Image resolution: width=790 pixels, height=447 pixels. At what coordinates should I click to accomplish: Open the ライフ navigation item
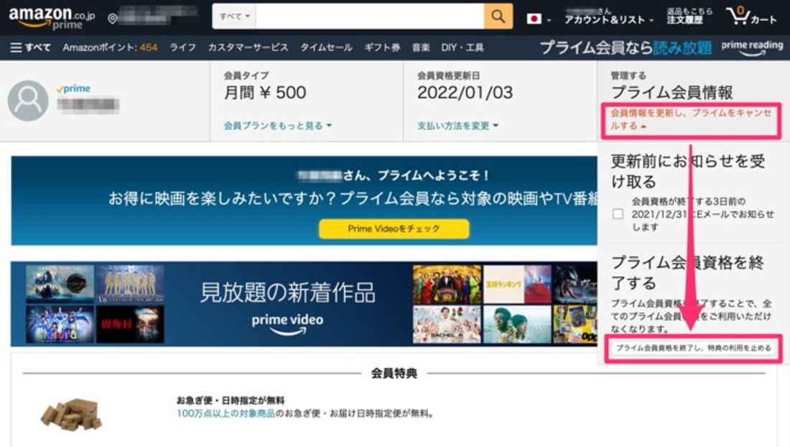[x=182, y=47]
